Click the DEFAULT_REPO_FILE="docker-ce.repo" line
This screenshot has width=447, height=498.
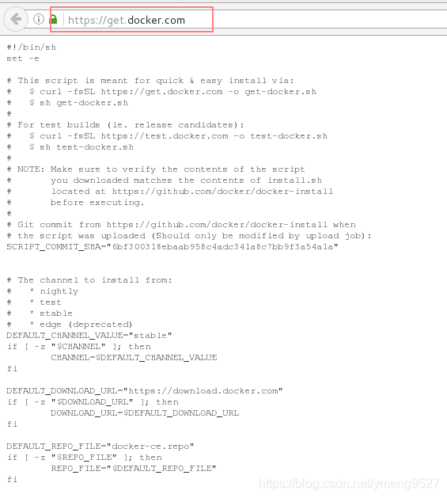click(x=100, y=447)
